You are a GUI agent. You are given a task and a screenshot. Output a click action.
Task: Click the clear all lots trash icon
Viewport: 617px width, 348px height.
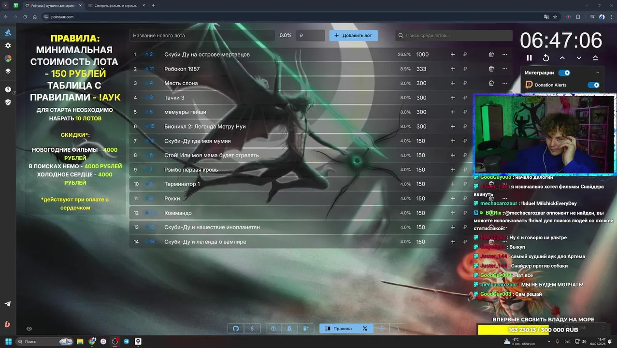(306, 329)
